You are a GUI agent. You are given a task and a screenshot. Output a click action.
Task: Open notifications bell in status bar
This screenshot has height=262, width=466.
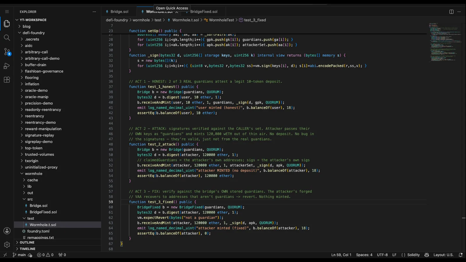[460, 255]
